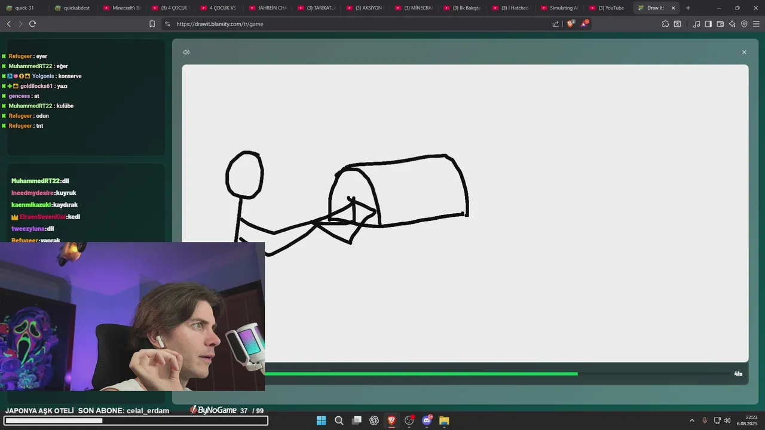Close the Draw It! tab
Screen dimensions: 765x430
point(674,8)
